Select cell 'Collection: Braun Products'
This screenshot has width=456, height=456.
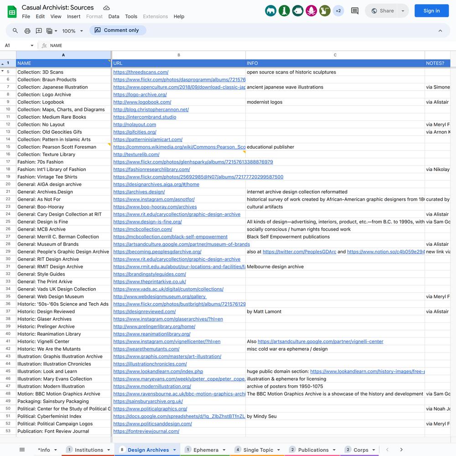(63, 79)
